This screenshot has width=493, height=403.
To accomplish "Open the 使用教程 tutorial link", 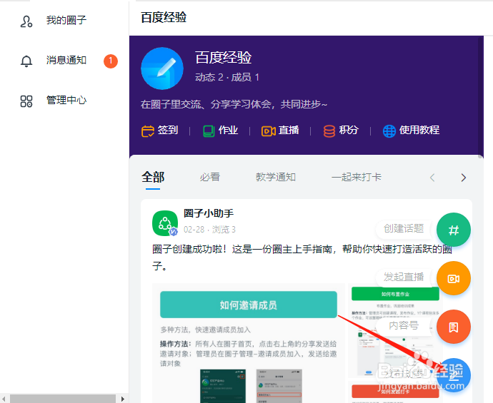I will (419, 130).
